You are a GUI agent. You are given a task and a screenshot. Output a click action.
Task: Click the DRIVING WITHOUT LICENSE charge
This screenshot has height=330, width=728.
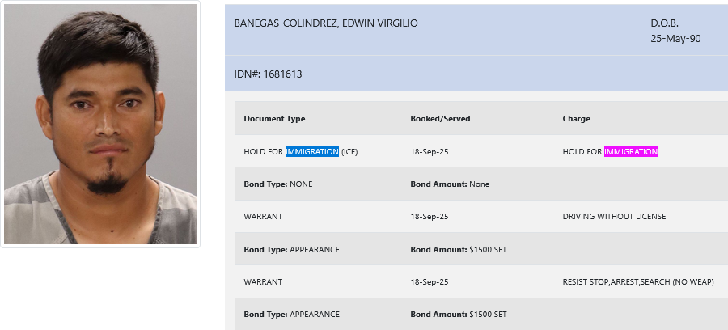[614, 216]
